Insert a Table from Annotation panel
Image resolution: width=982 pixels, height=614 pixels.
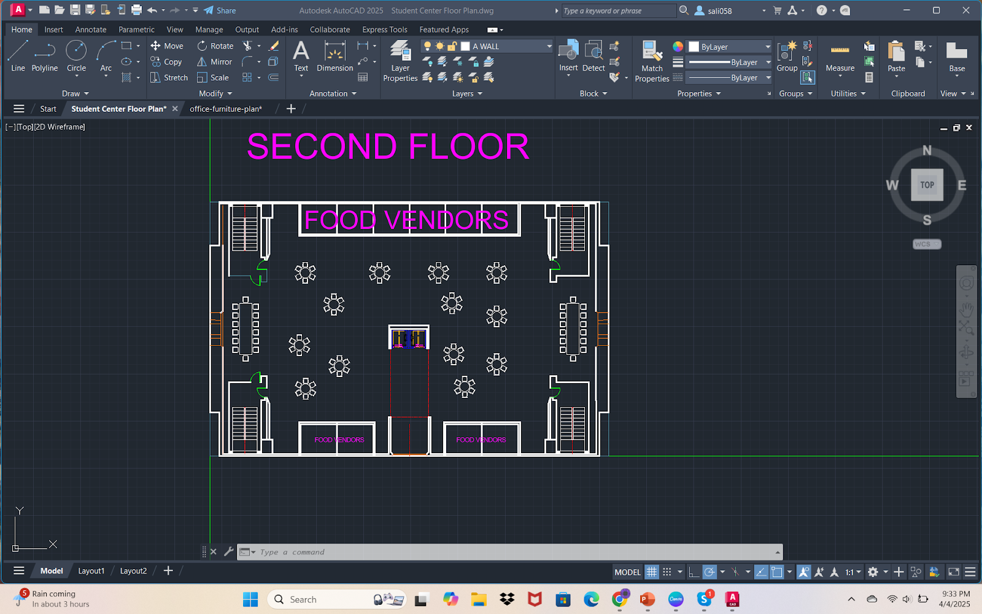pyautogui.click(x=363, y=78)
